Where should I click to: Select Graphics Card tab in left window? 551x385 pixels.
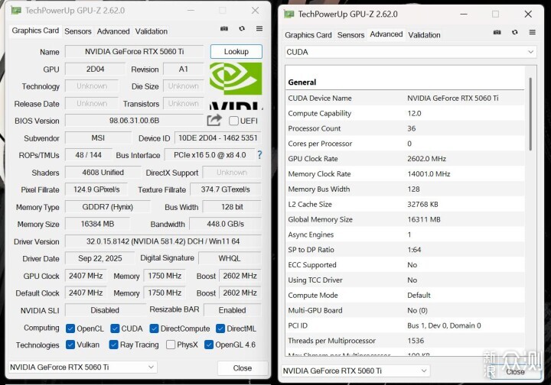pos(35,31)
